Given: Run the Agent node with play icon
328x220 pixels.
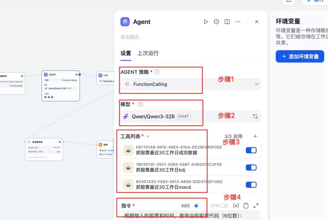Looking at the screenshot, I should 206,22.
